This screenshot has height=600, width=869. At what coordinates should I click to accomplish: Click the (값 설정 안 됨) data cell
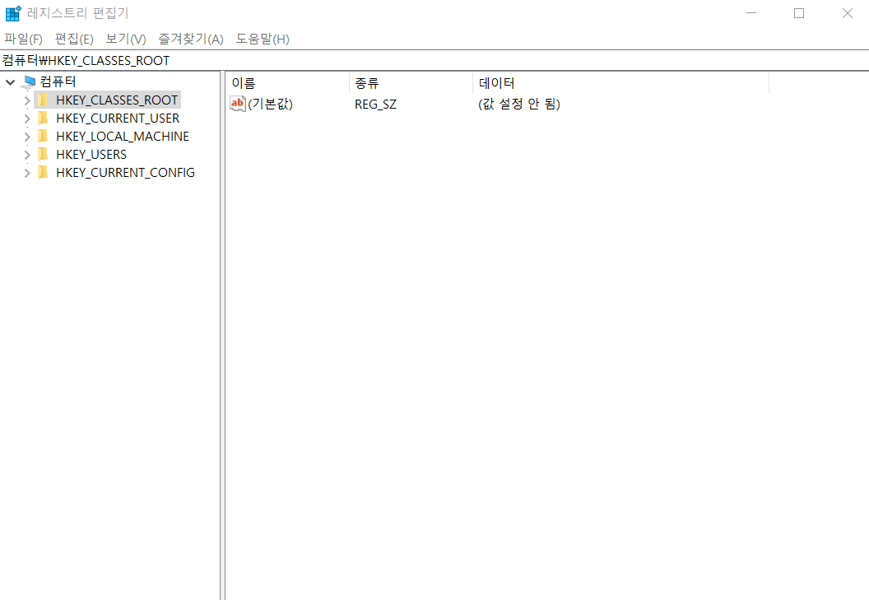[x=519, y=104]
